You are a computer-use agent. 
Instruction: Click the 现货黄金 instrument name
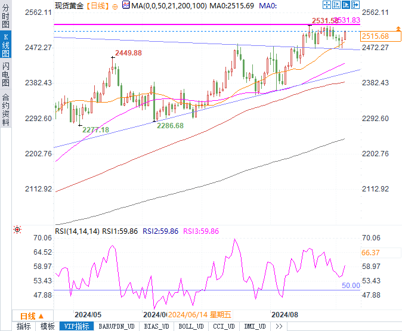click(x=69, y=5)
